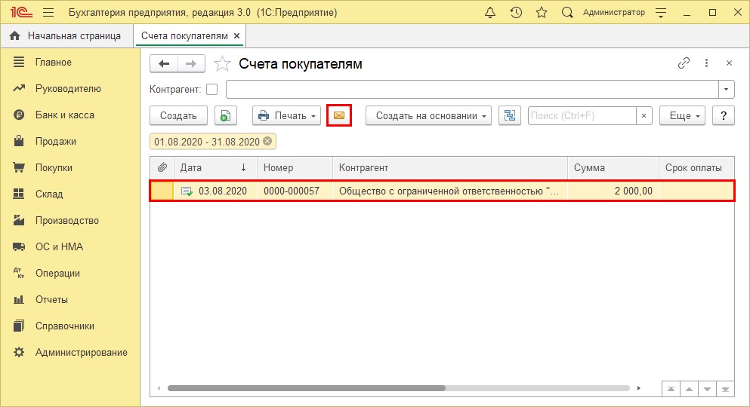Click the horizontal scrollbar of the list
This screenshot has height=407, width=750.
point(306,389)
